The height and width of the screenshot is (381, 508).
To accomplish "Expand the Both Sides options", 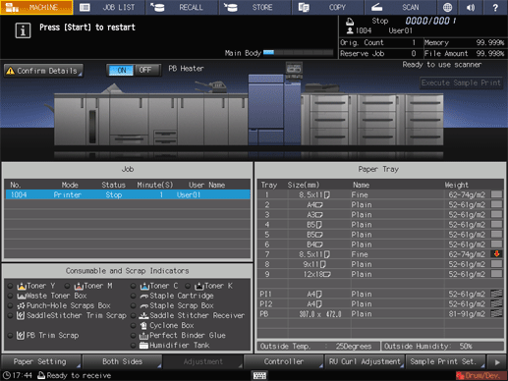I will [x=122, y=361].
